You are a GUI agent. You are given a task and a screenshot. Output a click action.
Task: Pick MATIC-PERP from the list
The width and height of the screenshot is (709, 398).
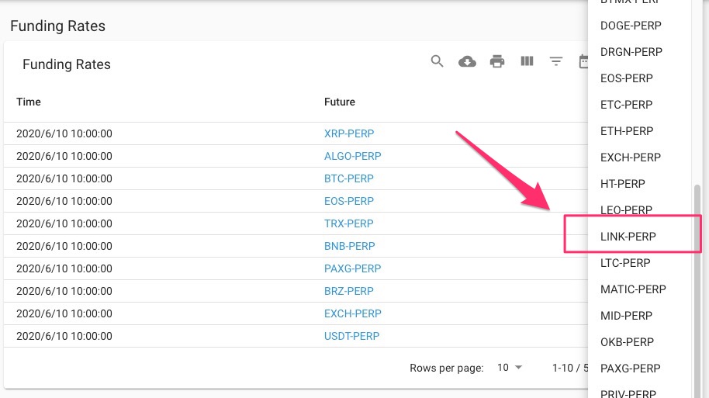tap(633, 289)
